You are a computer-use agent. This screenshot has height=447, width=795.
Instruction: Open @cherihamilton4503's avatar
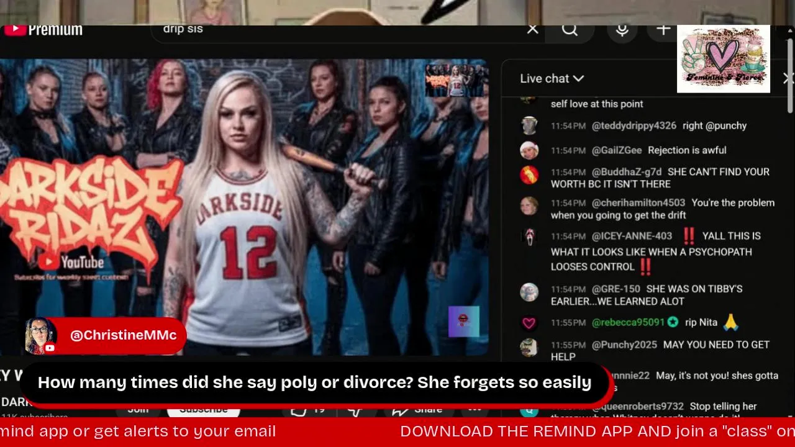tap(529, 205)
